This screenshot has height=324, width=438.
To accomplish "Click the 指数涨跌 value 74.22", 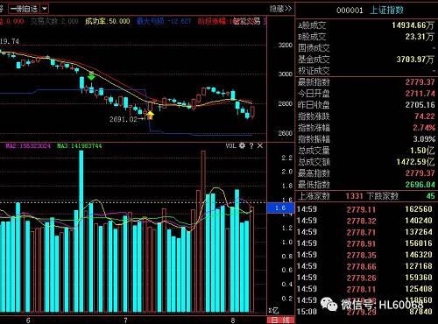I will click(425, 116).
